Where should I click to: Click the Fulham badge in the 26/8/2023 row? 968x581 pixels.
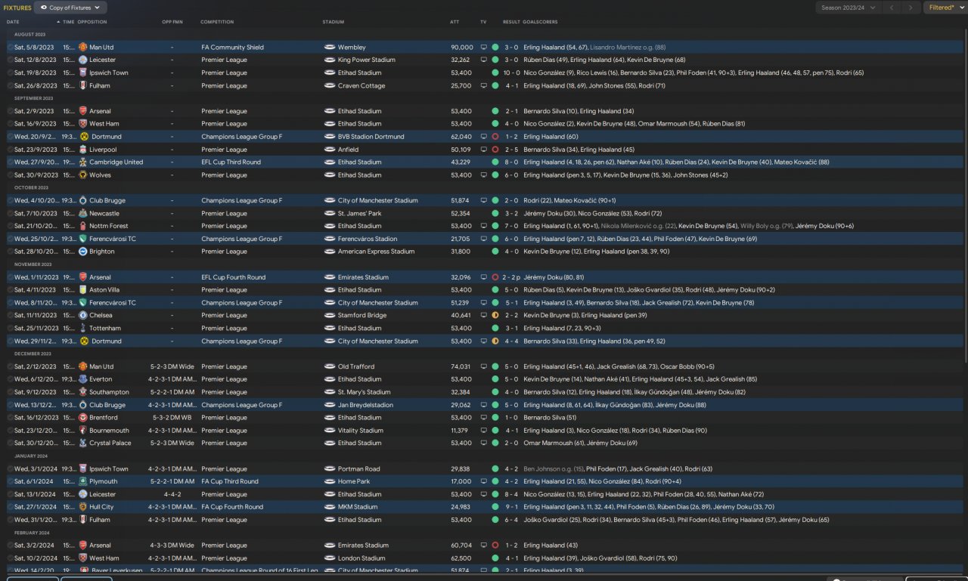pyautogui.click(x=83, y=86)
